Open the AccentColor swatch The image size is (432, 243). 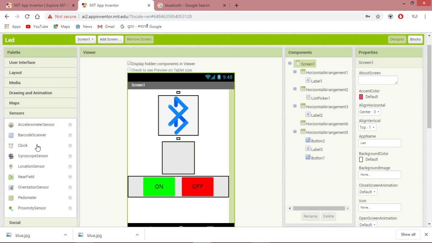(x=361, y=97)
